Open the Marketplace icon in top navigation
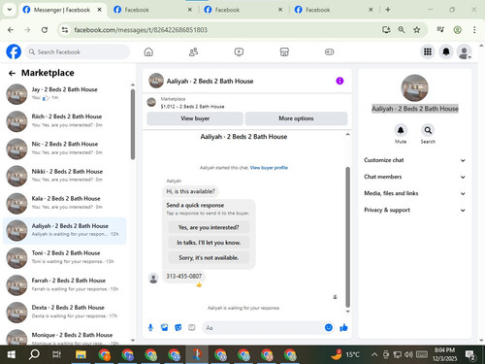The height and width of the screenshot is (364, 485). 284,51
